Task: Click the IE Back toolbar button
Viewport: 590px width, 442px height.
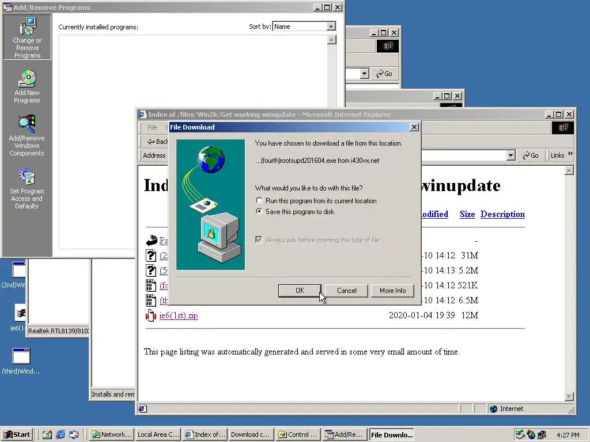Action: coord(157,142)
